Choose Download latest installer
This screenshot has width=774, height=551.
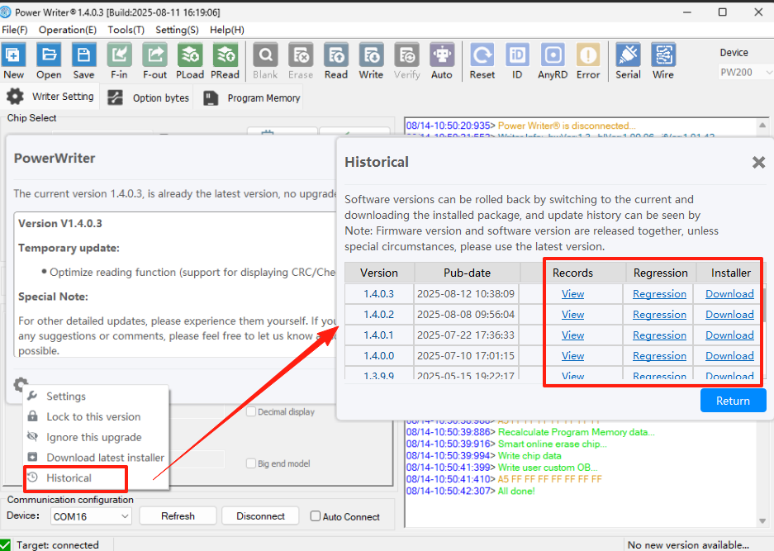coord(97,458)
